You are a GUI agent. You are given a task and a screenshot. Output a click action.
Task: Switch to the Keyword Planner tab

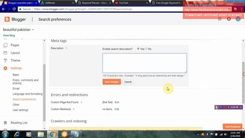click(x=95, y=3)
